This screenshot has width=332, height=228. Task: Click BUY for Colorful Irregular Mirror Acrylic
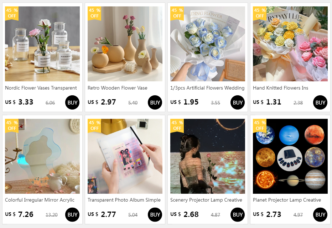tap(72, 215)
